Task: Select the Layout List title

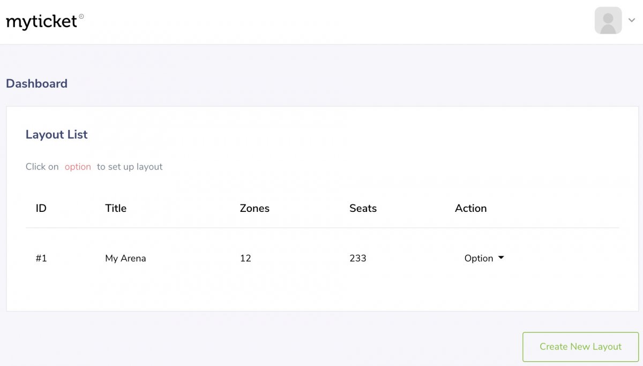Action: 56,134
